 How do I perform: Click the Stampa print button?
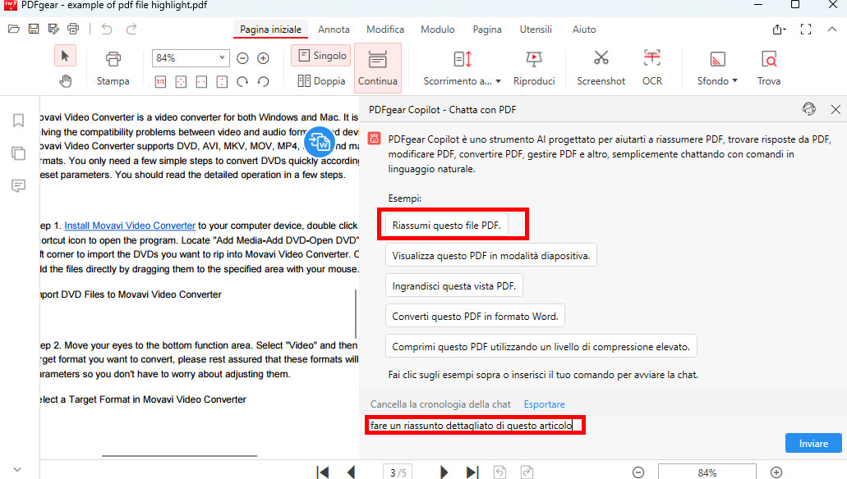click(113, 69)
